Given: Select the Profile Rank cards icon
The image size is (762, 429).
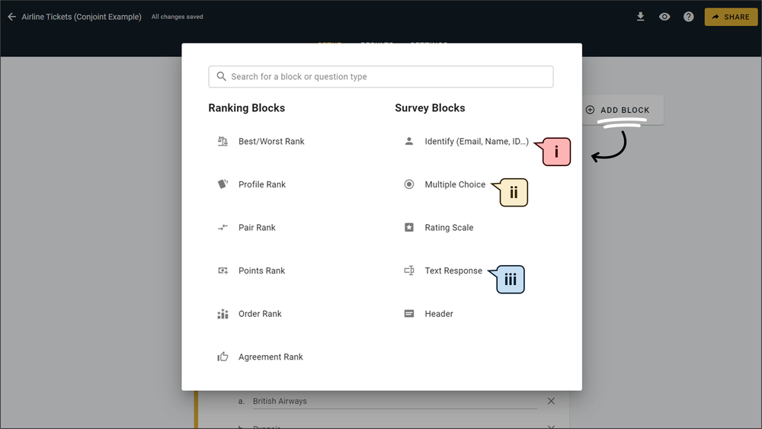Looking at the screenshot, I should [223, 184].
